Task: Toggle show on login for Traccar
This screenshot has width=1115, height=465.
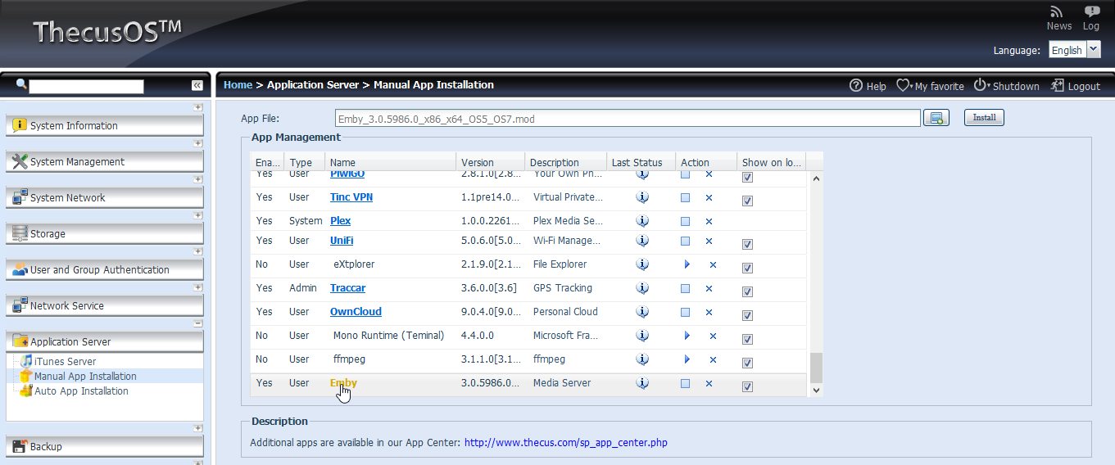Action: 747,291
